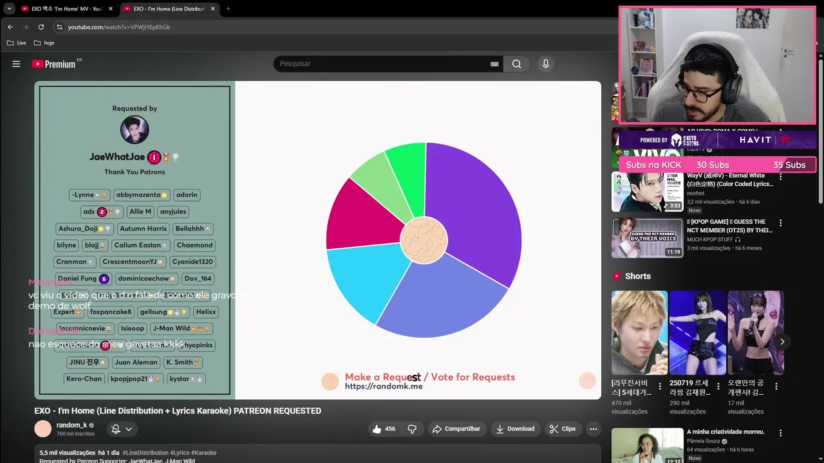Screen dimensions: 824x463
Task: Open the on-screen keyboard icon in search
Action: click(x=494, y=64)
